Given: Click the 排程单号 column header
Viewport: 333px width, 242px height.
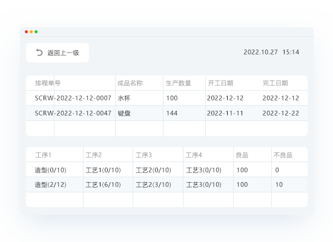Looking at the screenshot, I should pos(48,83).
